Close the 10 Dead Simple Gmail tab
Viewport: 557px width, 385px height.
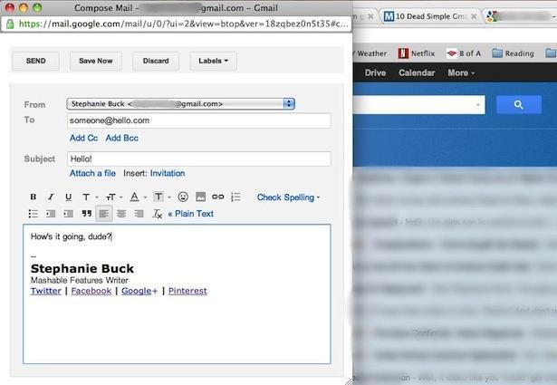474,16
